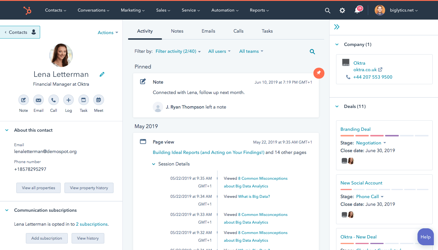Click the Note icon under contact name
Screen dimensions: 438x250
tap(23, 100)
